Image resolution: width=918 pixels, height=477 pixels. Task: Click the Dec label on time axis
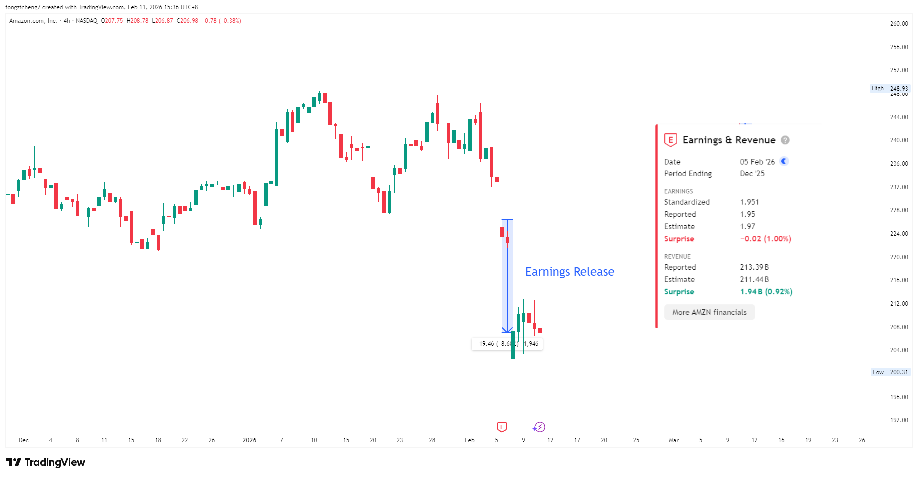(24, 440)
